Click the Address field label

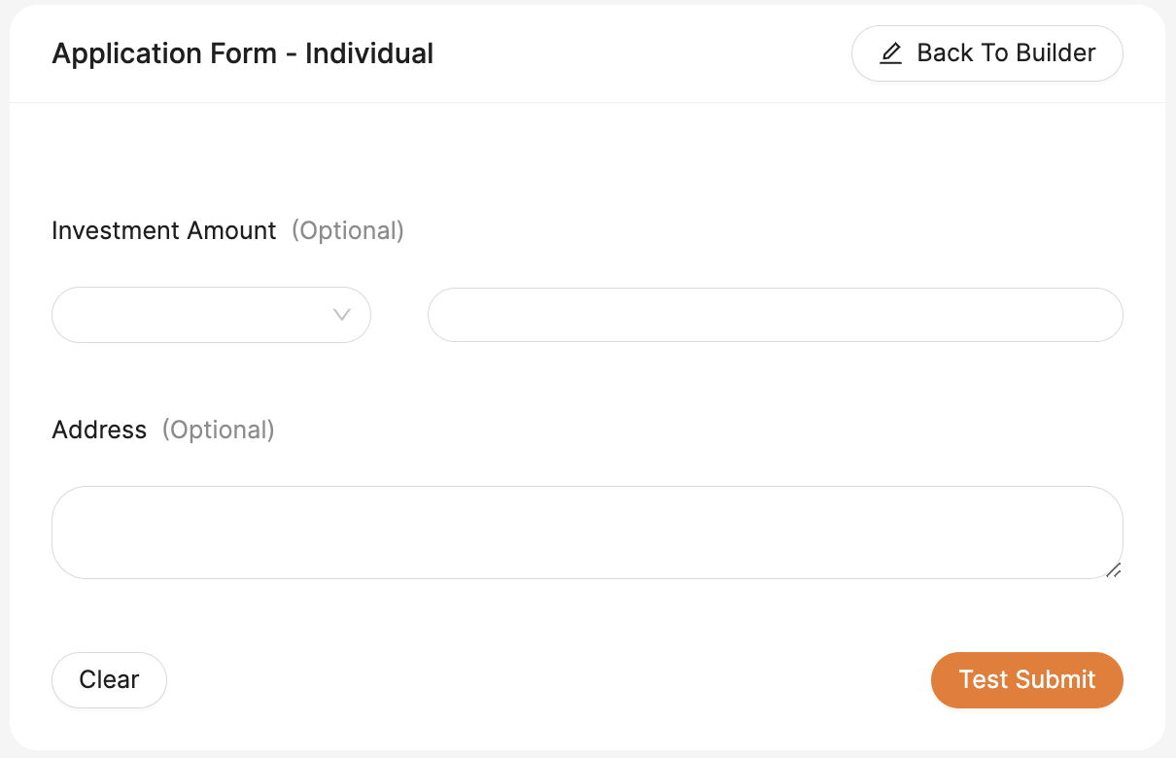(99, 431)
